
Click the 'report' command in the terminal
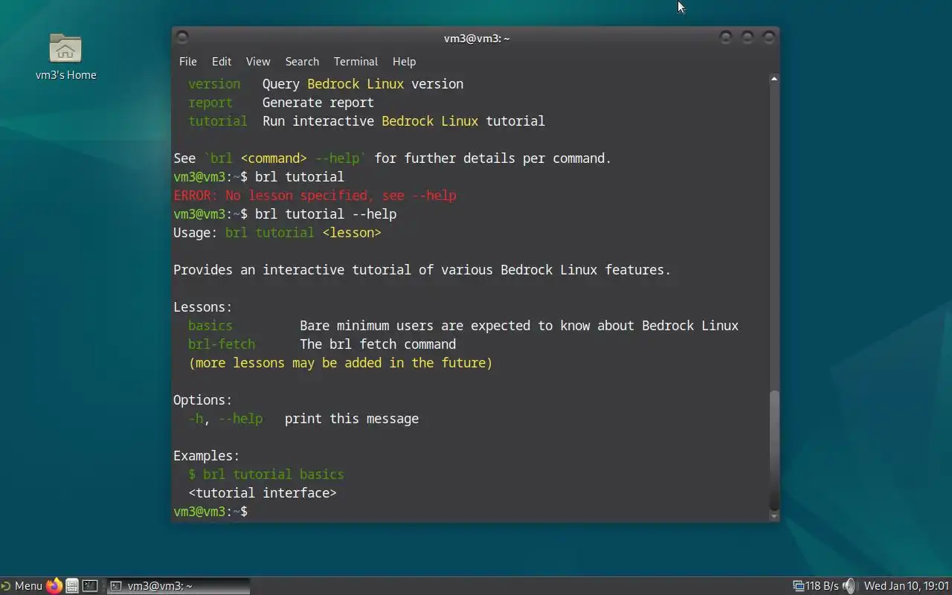tap(210, 103)
